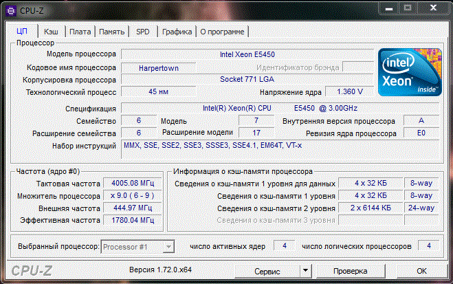The image size is (453, 284).
Task: Click the internal processor version value A
Action: (x=421, y=120)
